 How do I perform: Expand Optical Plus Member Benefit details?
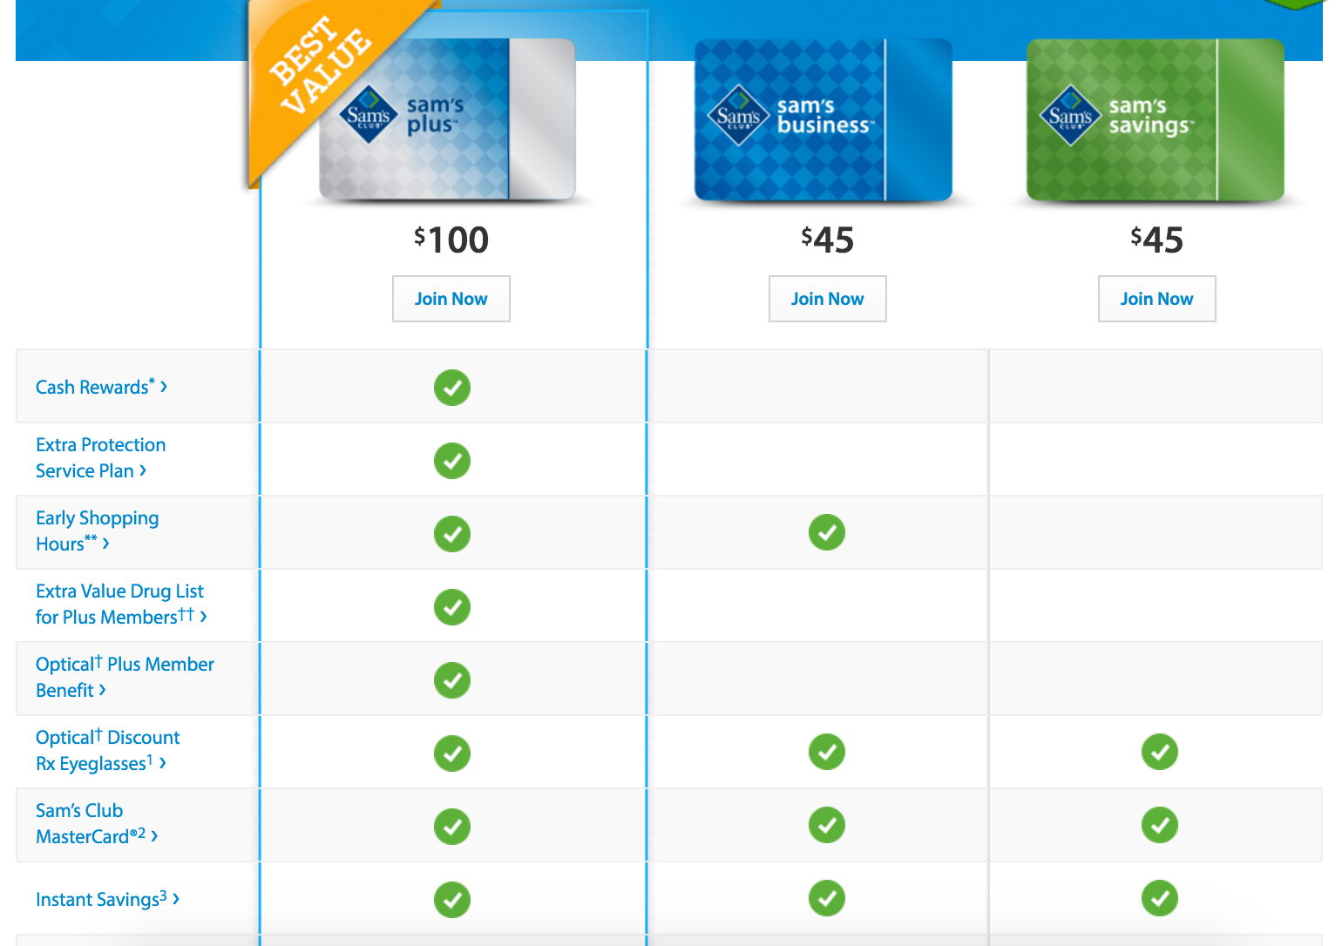[x=125, y=678]
